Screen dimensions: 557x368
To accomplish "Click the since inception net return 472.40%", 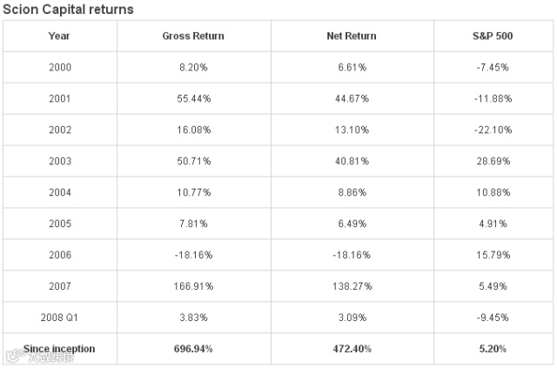I will [x=352, y=349].
